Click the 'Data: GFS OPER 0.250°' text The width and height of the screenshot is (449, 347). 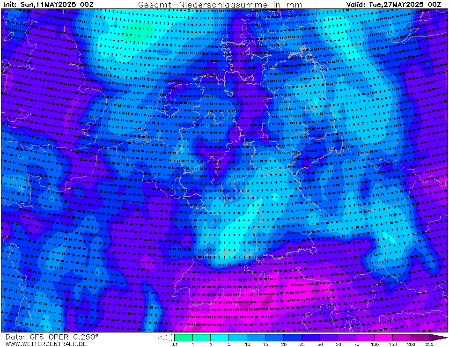[52, 337]
